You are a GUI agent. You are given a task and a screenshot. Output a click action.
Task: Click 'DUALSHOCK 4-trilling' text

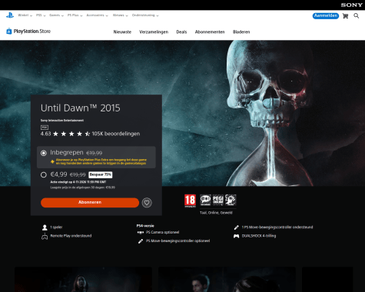point(259,236)
